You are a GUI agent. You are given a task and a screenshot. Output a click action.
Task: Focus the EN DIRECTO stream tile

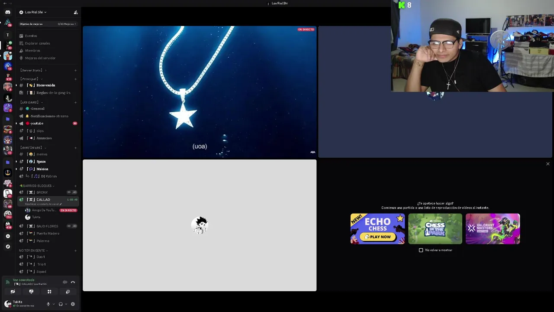click(x=200, y=92)
